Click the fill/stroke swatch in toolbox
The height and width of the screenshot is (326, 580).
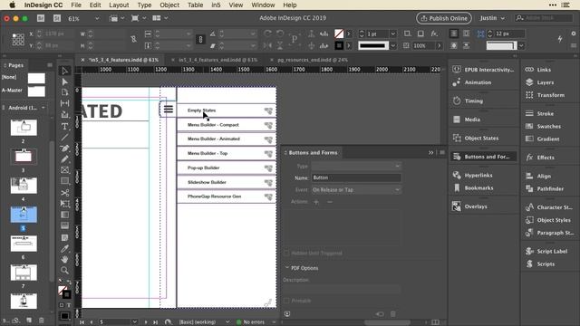tap(64, 292)
